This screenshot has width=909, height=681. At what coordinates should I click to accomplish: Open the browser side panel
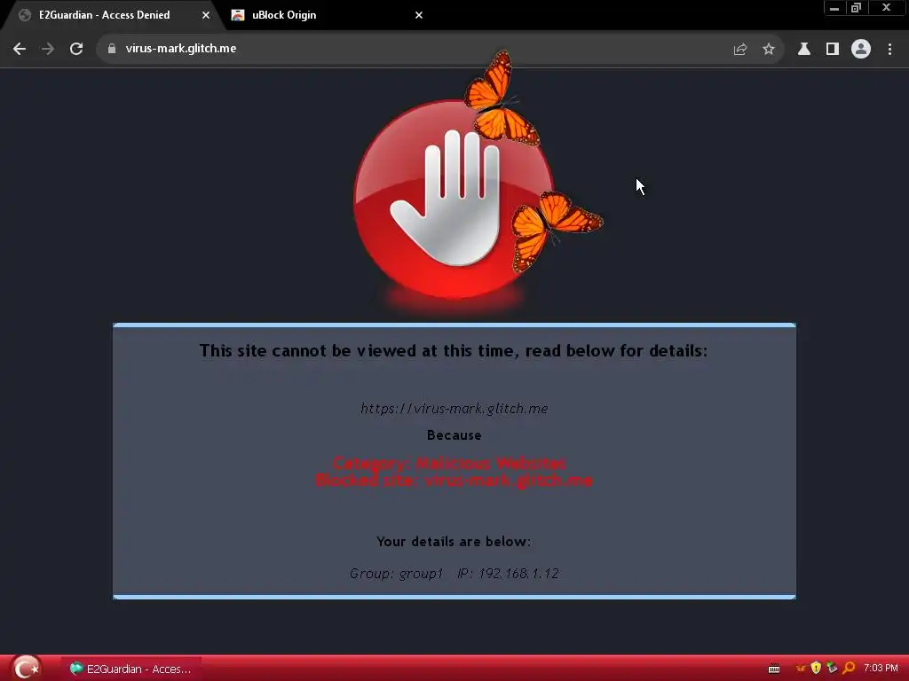click(833, 50)
